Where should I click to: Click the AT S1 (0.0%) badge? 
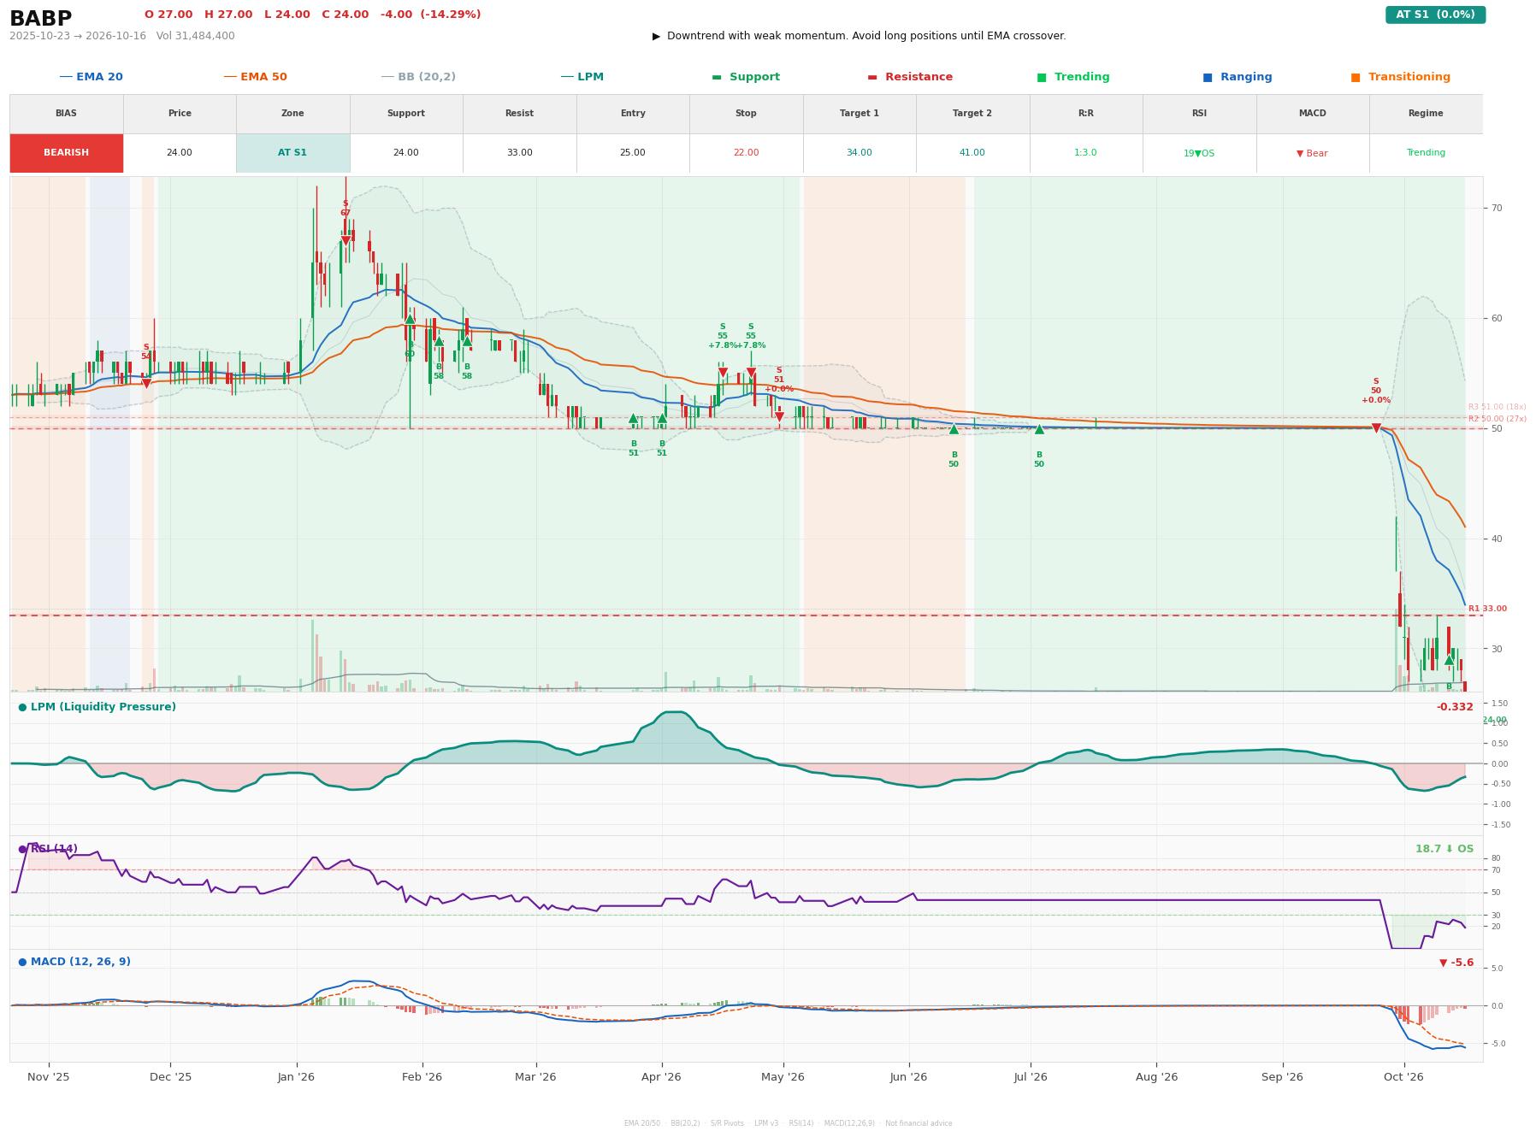pyautogui.click(x=1435, y=15)
